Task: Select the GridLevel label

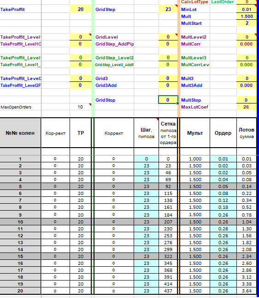Action: coord(106,37)
